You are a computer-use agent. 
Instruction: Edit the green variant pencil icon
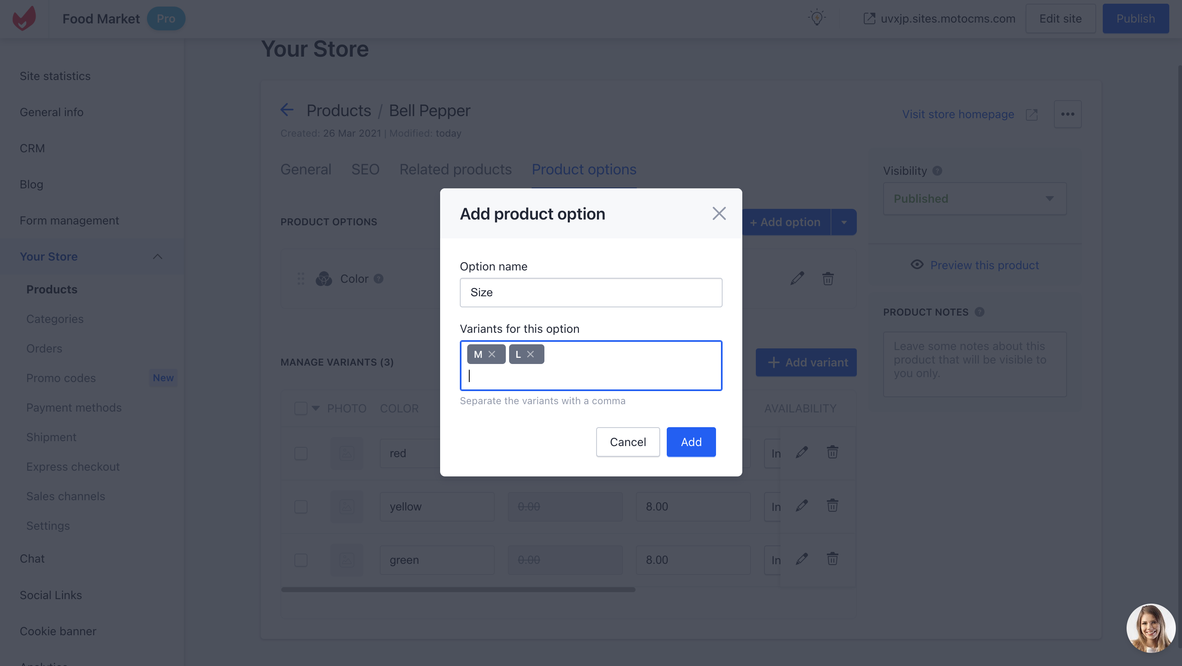click(802, 558)
